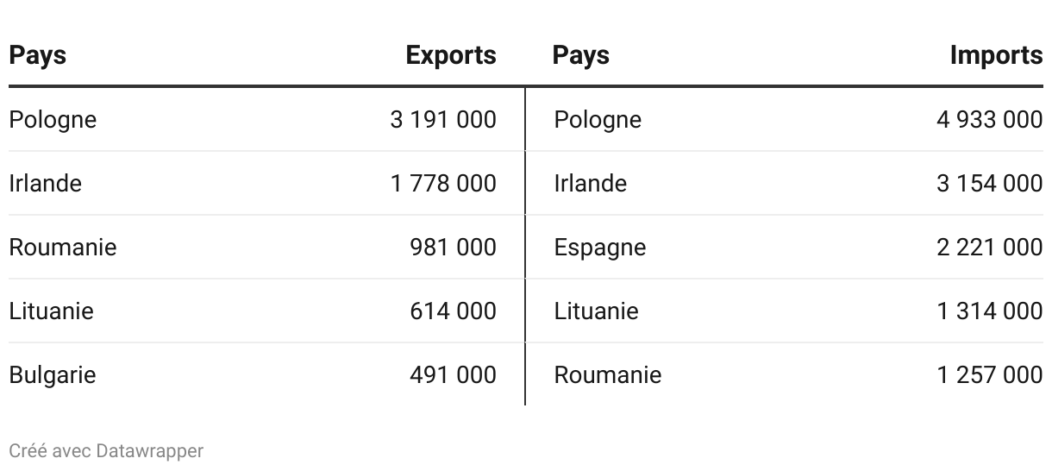This screenshot has height=471, width=1052.
Task: Click the 1 778 000 exports value
Action: [x=443, y=183]
